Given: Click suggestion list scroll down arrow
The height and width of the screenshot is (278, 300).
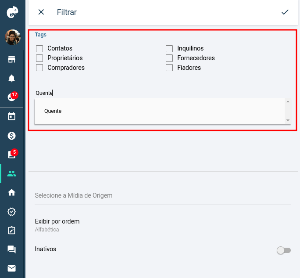Looking at the screenshot, I should pyautogui.click(x=288, y=120).
